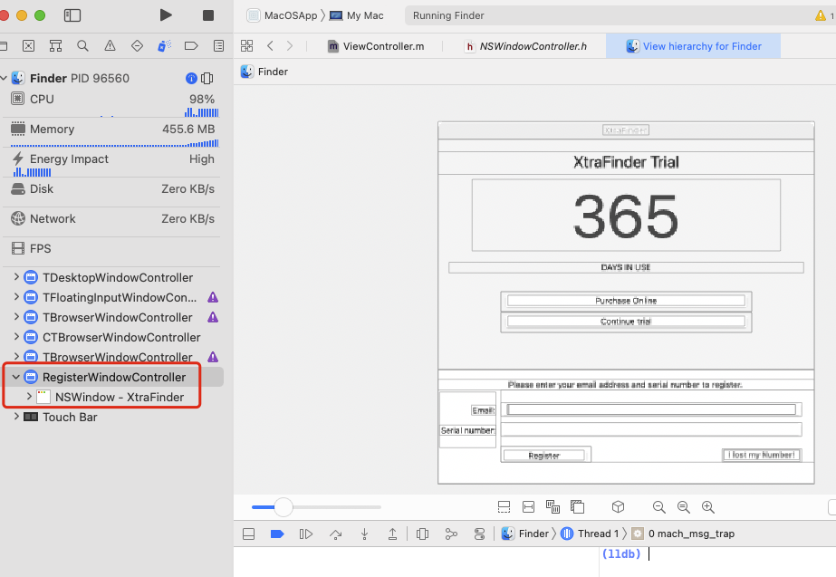836x577 pixels.
Task: Open related items grid in editor bar
Action: (x=247, y=46)
